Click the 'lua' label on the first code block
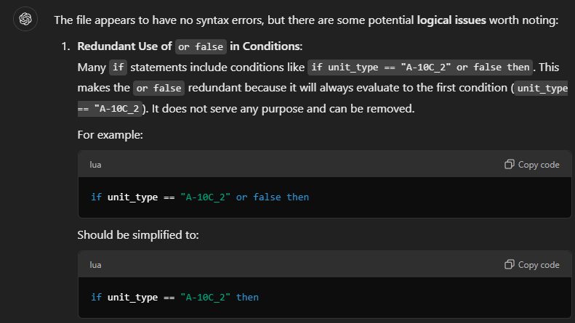Screen dimensions: 575x323 pyautogui.click(x=95, y=165)
